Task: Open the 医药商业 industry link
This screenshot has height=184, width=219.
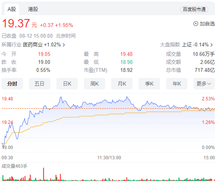Action: coord(33,45)
